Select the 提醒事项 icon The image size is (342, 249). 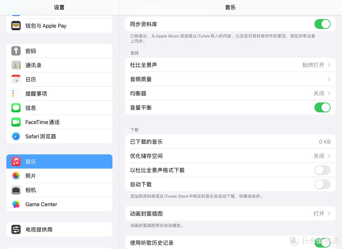(x=16, y=94)
